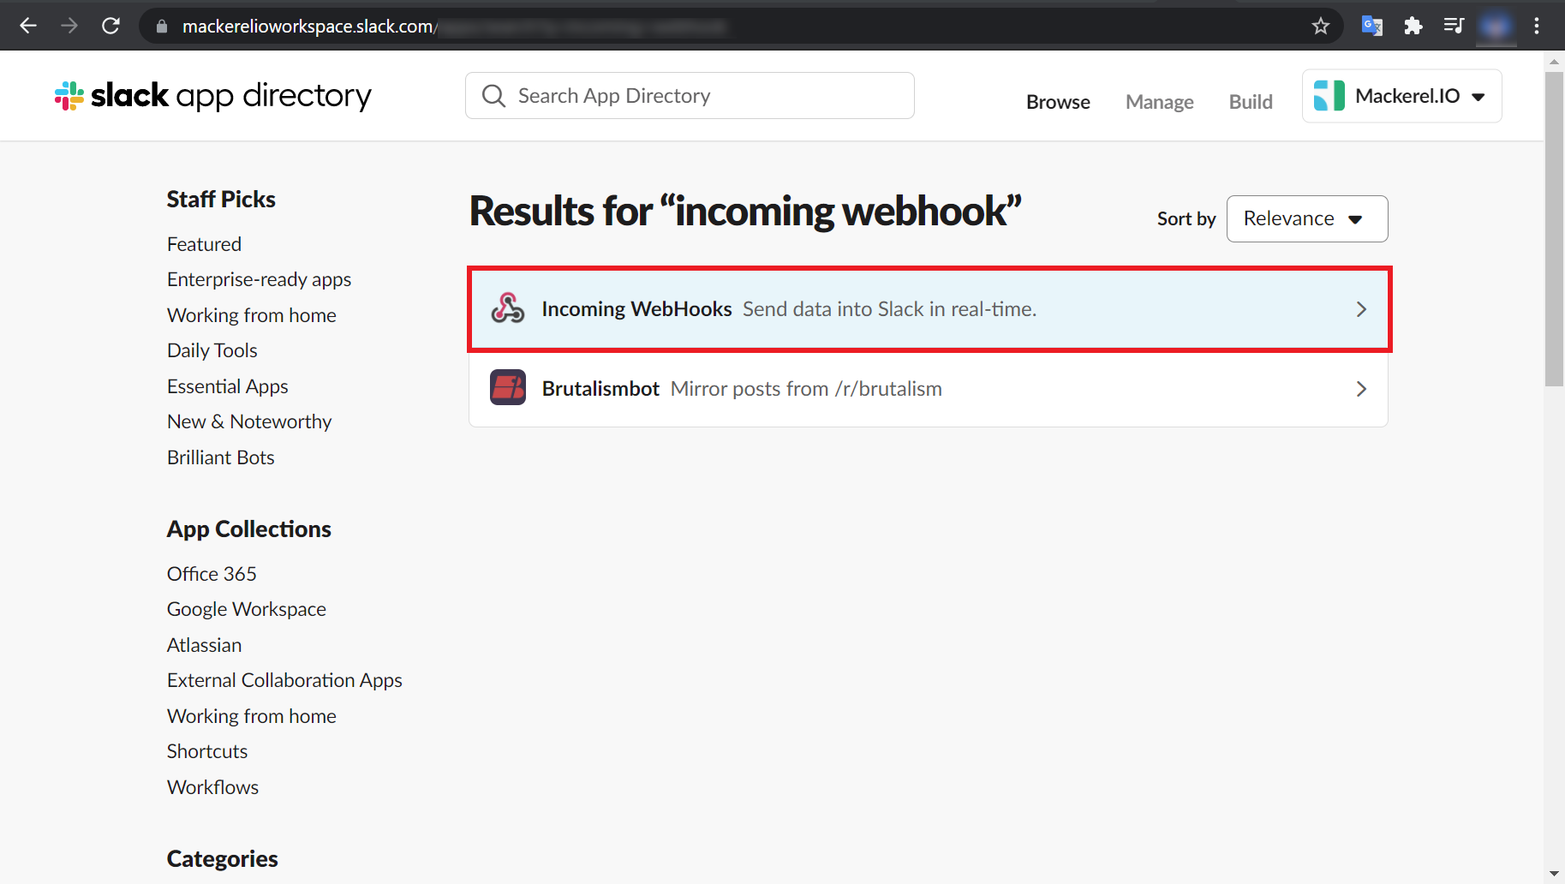
Task: Open the Relevance sort dropdown
Action: pos(1305,218)
